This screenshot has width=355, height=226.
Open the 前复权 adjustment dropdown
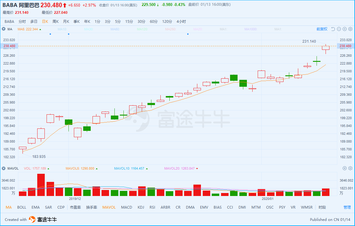click(x=322, y=29)
